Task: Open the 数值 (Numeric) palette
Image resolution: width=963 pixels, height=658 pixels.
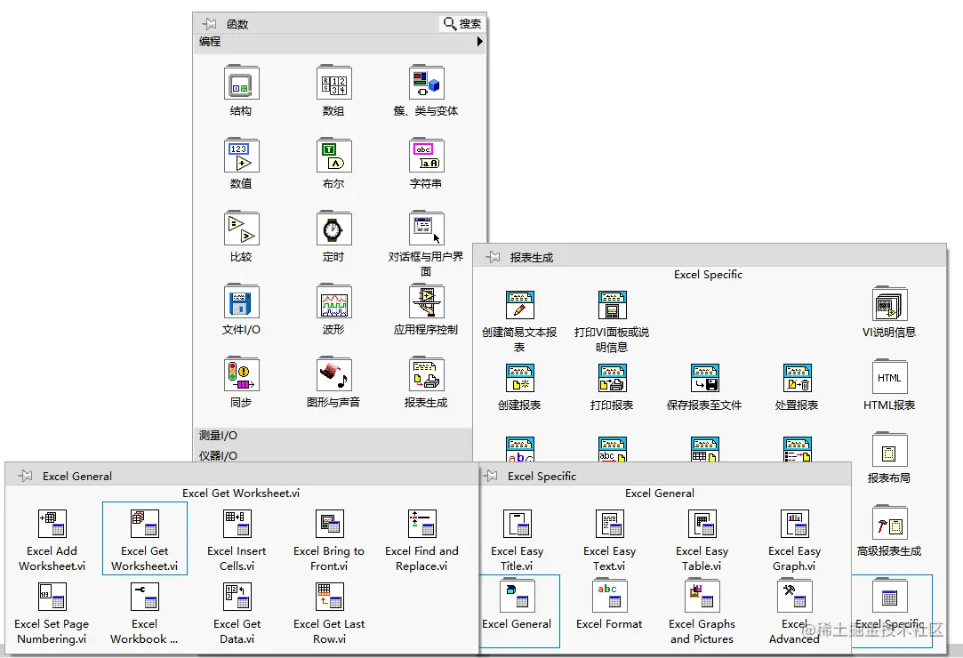Action: click(x=241, y=156)
